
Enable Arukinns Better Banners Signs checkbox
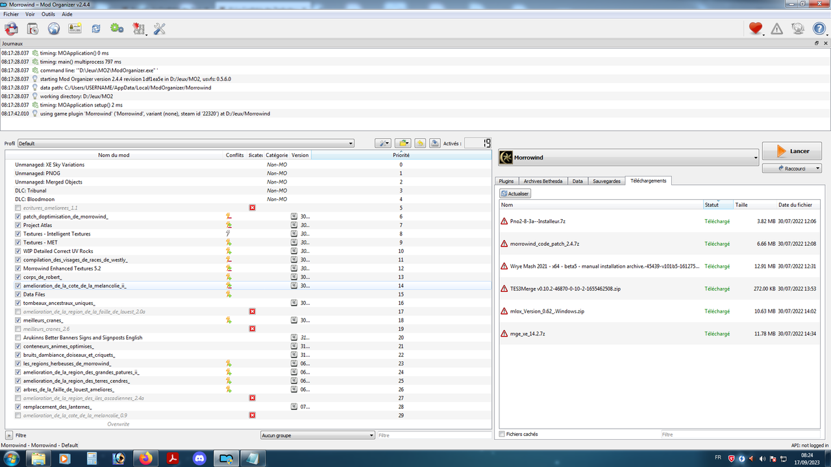pyautogui.click(x=18, y=337)
